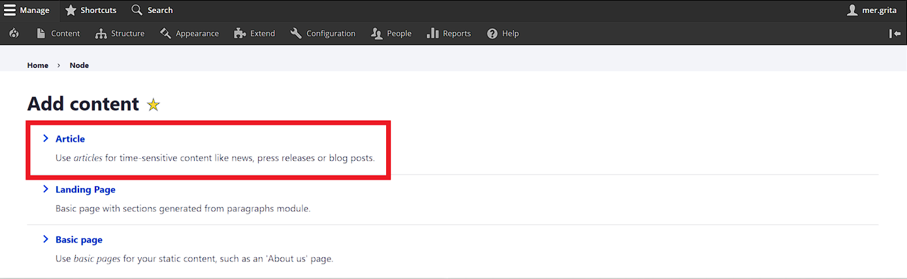Click the Help question mark icon
This screenshot has width=907, height=279.
(492, 33)
